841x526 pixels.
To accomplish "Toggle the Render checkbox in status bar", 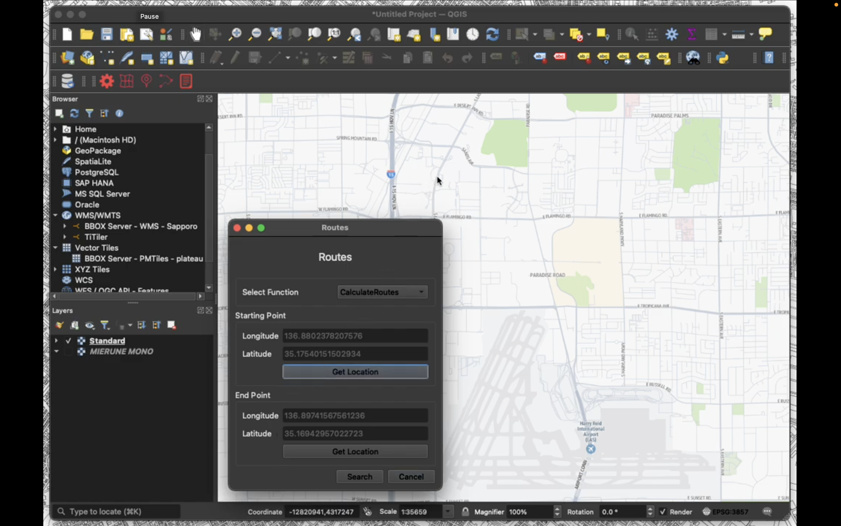I will [x=664, y=511].
